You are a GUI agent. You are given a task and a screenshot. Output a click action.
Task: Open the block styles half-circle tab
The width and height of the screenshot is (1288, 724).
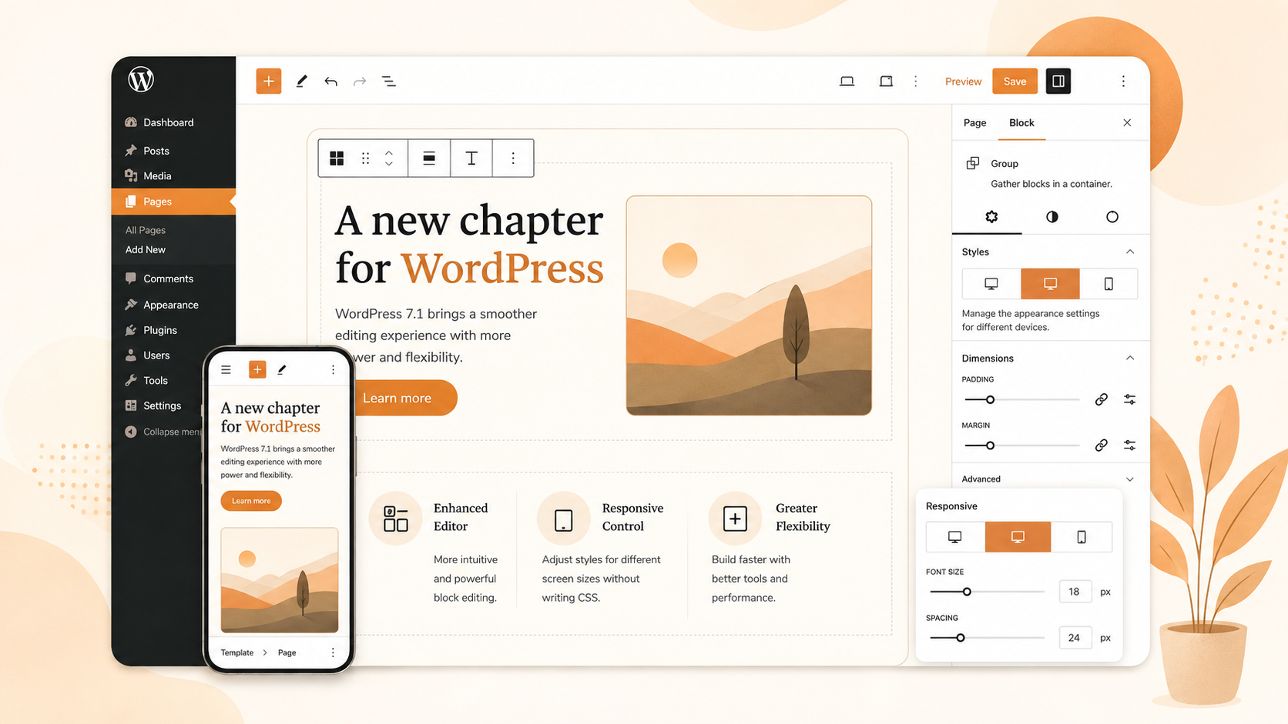(x=1052, y=217)
